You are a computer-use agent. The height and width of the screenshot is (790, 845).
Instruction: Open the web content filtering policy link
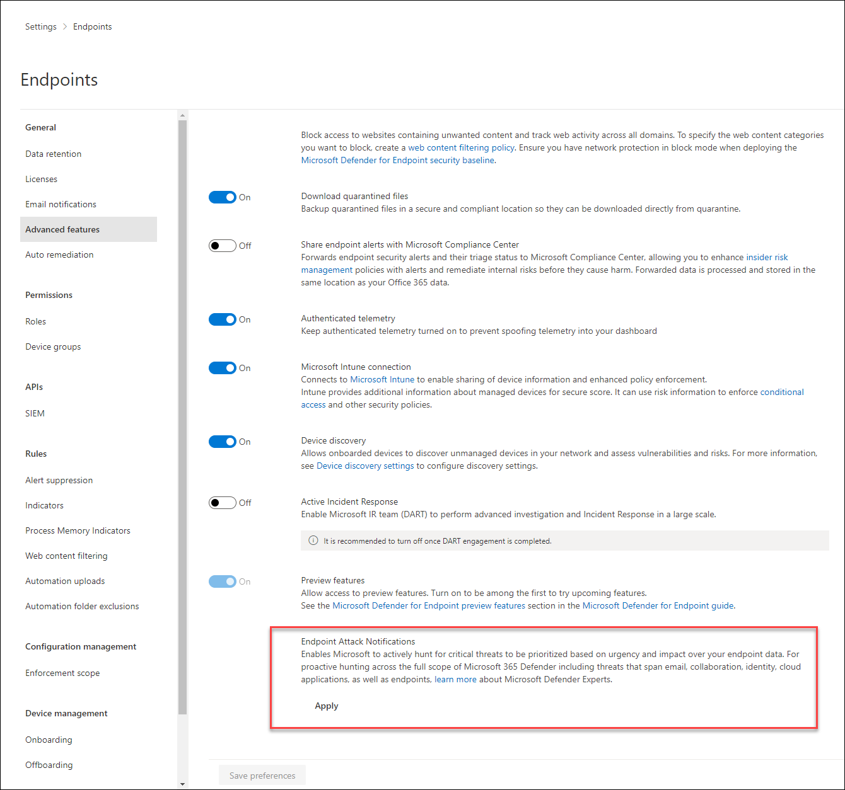pyautogui.click(x=461, y=147)
